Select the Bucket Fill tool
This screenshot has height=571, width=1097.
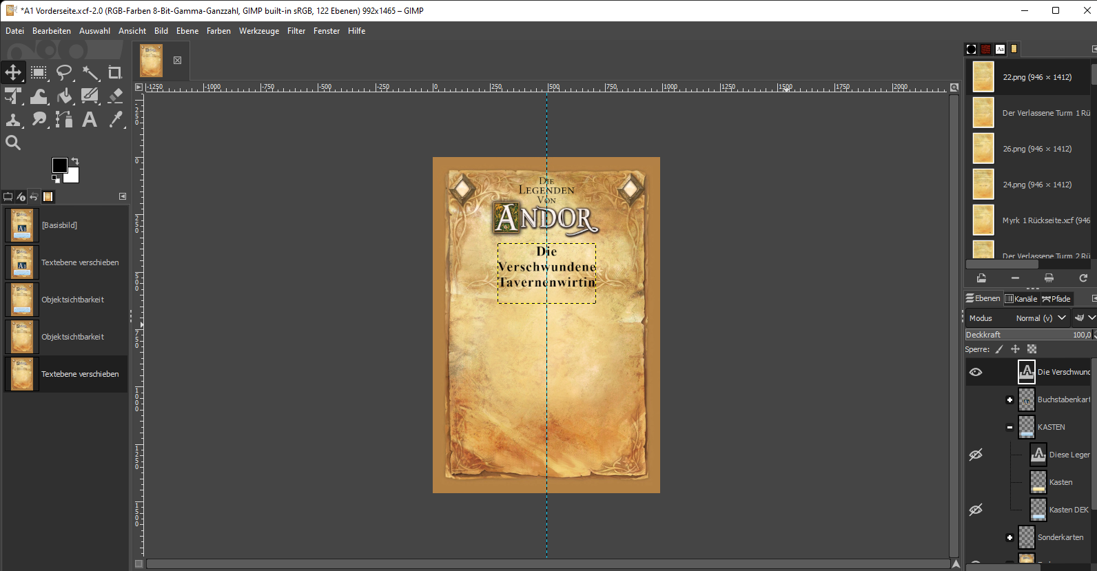(x=64, y=96)
